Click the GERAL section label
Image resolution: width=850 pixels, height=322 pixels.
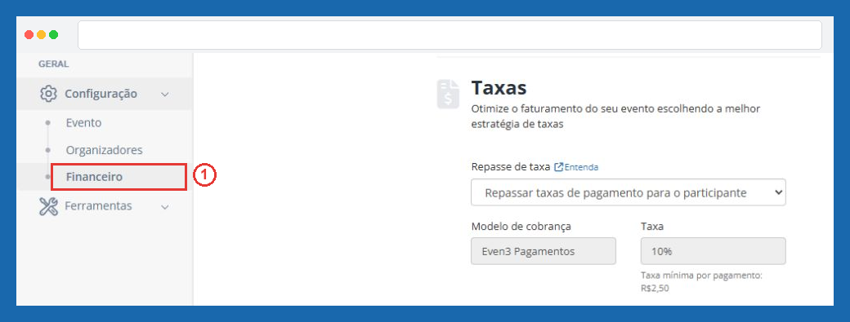click(x=53, y=64)
